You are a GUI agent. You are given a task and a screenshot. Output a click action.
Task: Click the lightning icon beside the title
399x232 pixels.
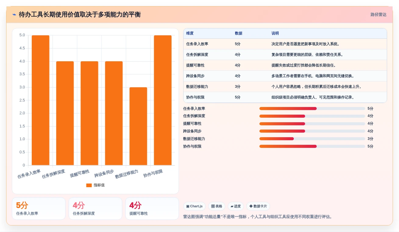click(x=14, y=15)
